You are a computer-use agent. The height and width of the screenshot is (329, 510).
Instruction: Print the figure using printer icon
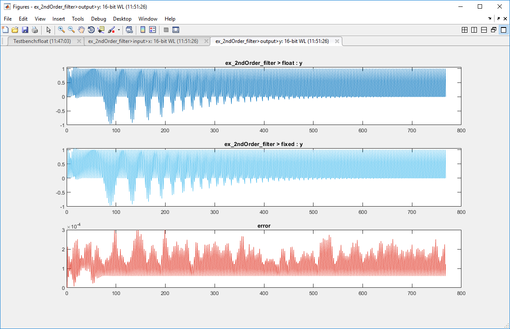pyautogui.click(x=35, y=30)
